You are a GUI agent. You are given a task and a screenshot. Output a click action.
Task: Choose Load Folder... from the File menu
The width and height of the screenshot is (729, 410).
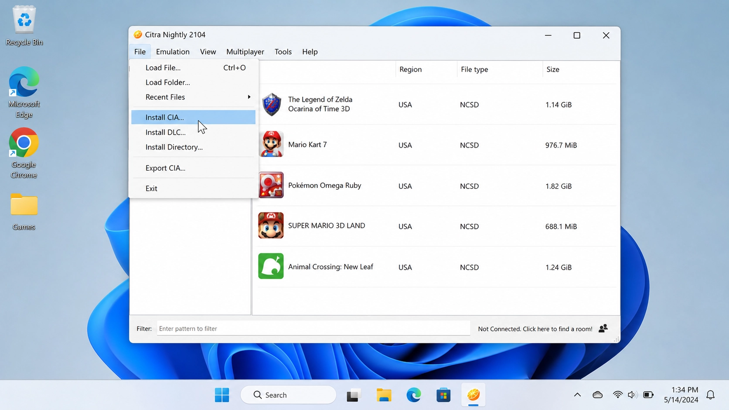click(x=193, y=82)
